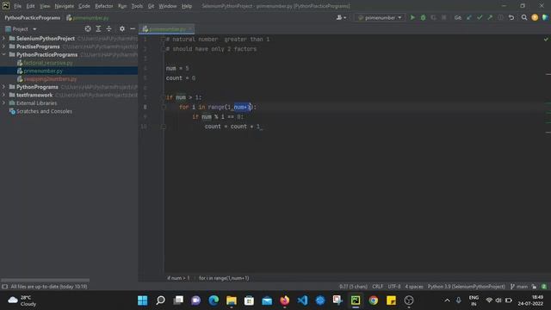Expand the SeleniumPythonProject folder

[x=3, y=38]
